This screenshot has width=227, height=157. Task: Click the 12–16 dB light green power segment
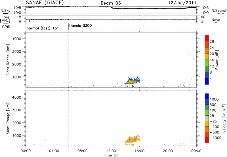point(207,63)
